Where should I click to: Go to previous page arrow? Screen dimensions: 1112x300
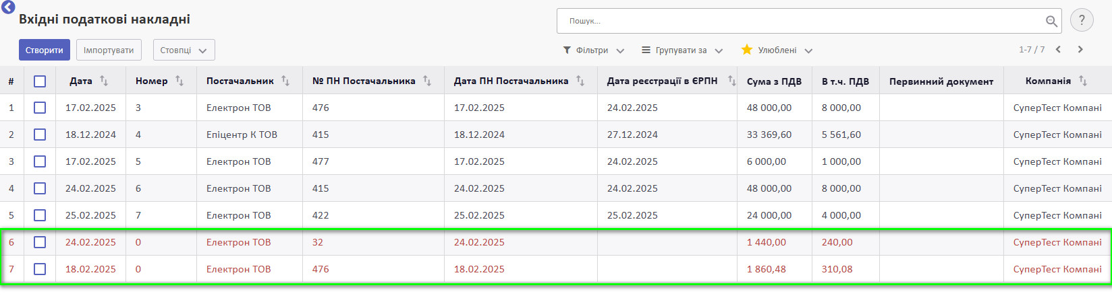pyautogui.click(x=1058, y=49)
